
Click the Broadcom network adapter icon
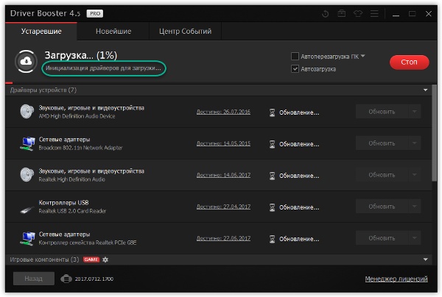[x=27, y=143]
